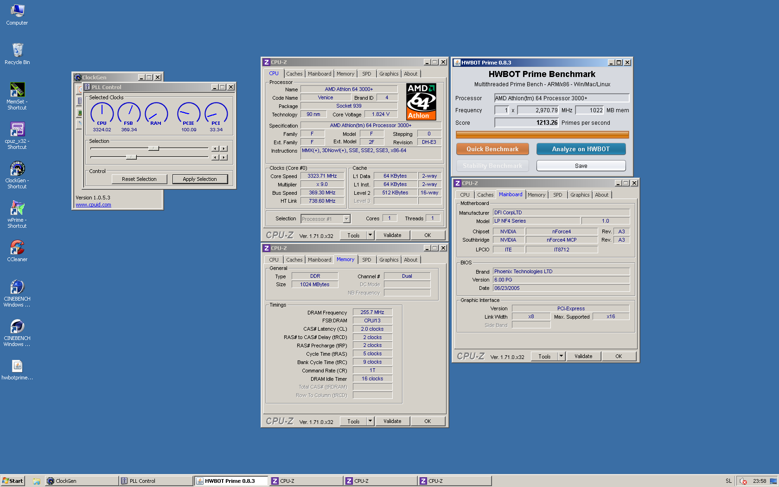This screenshot has width=779, height=487.
Task: Switch to ClockGen from the taskbar
Action: (81, 481)
